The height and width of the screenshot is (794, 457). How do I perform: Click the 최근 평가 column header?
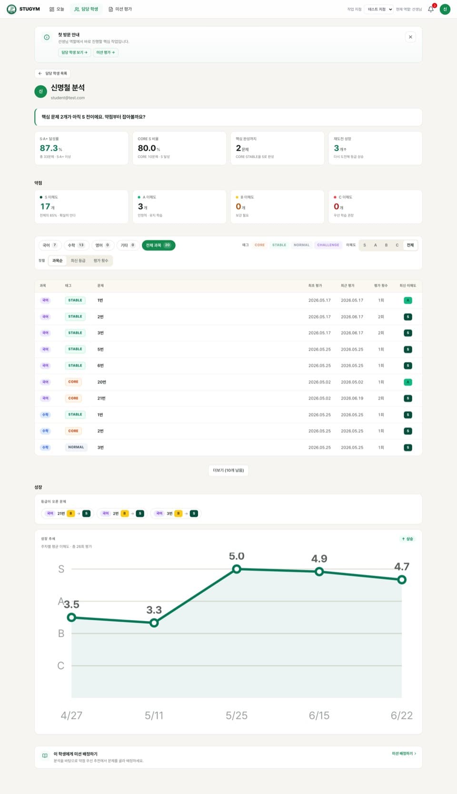coord(348,286)
